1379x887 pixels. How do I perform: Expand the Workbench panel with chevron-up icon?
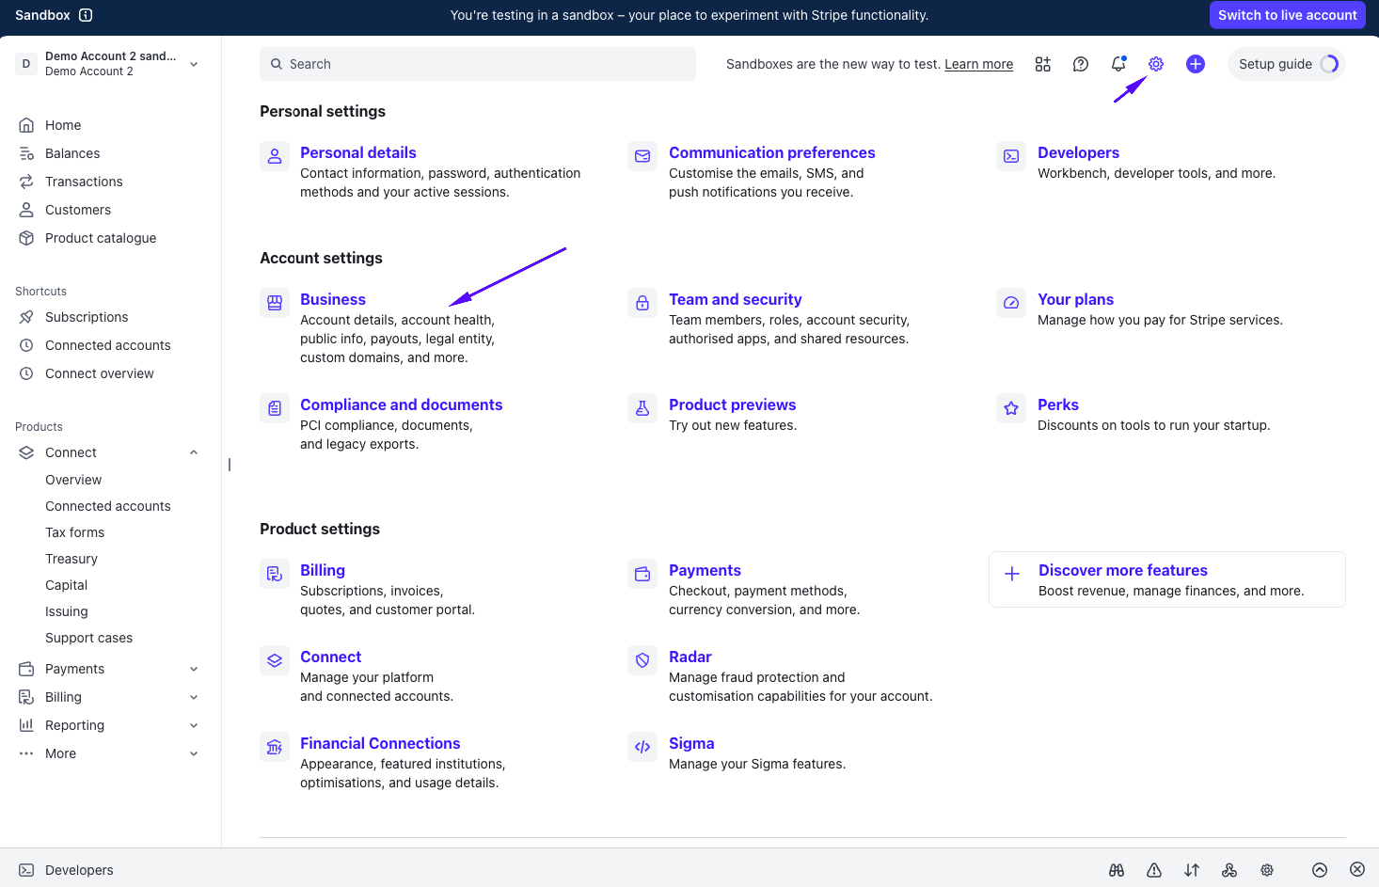coord(1320,870)
